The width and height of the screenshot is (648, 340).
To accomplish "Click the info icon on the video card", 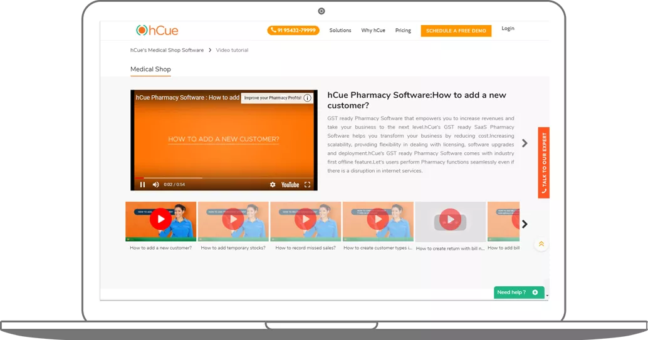I will click(308, 98).
